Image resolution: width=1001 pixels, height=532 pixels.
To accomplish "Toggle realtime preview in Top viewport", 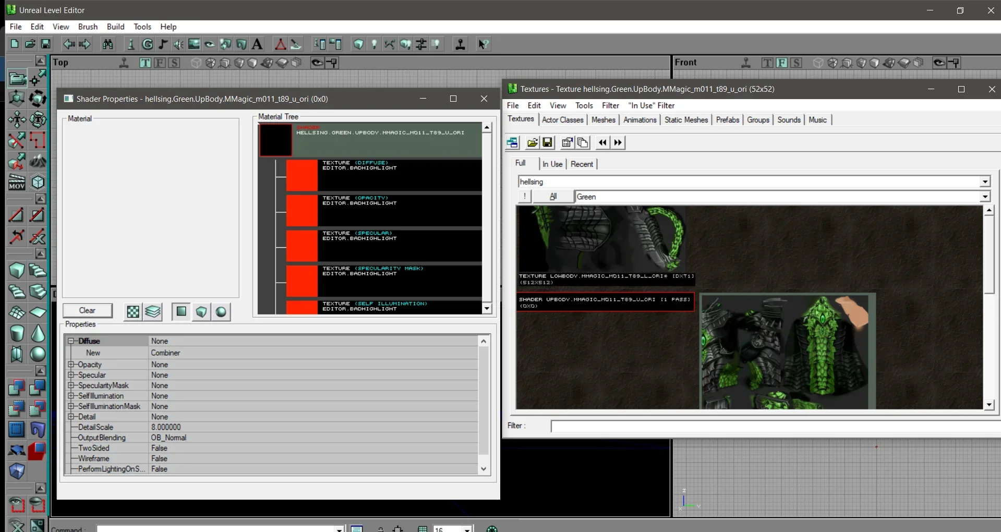I will [124, 63].
